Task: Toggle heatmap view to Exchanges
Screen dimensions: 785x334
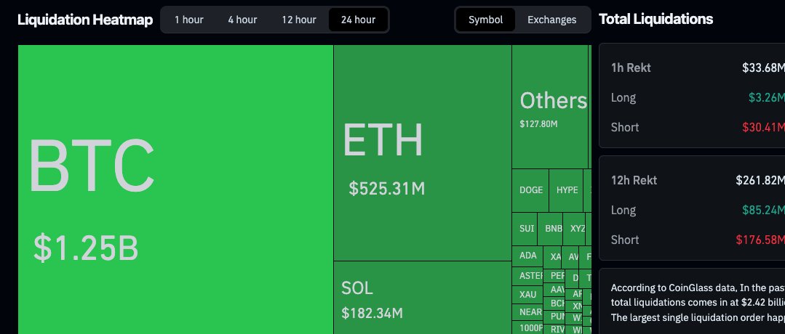Action: [x=551, y=20]
